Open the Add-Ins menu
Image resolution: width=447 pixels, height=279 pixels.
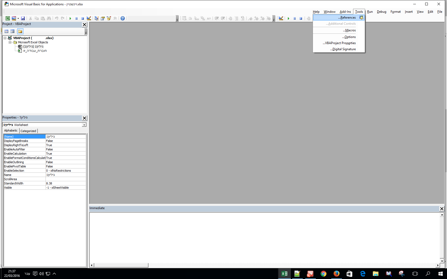click(x=345, y=12)
